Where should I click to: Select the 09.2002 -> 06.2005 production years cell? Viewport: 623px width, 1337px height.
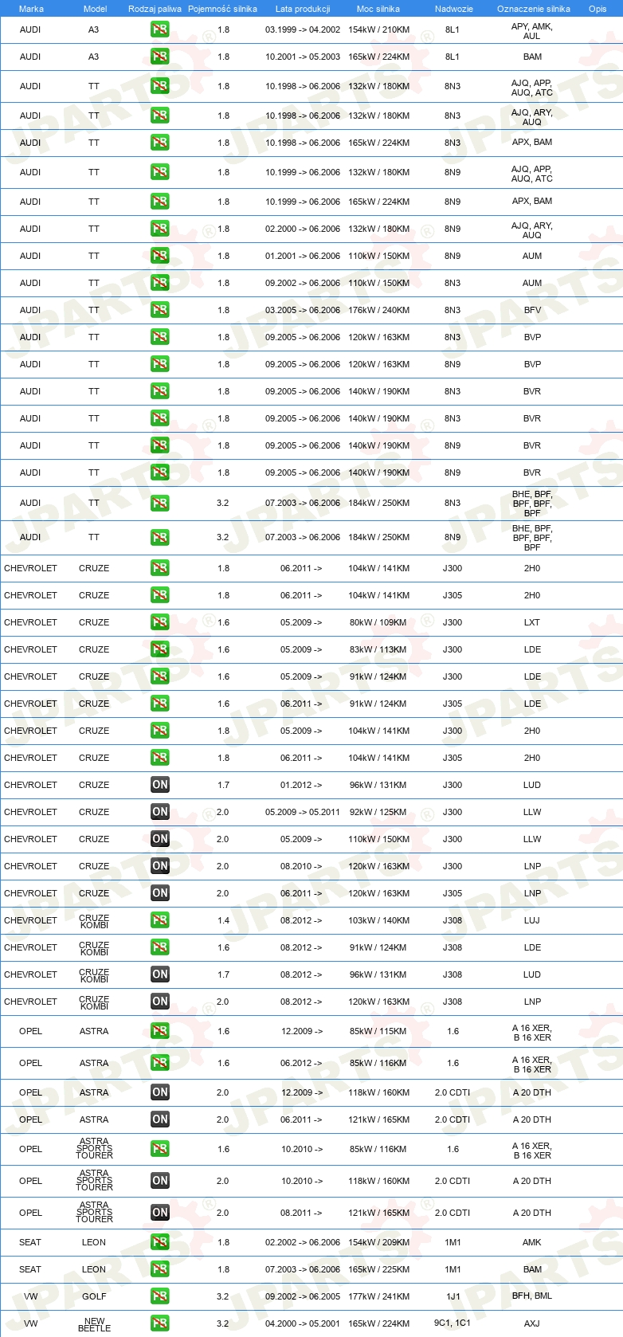[x=303, y=1296]
